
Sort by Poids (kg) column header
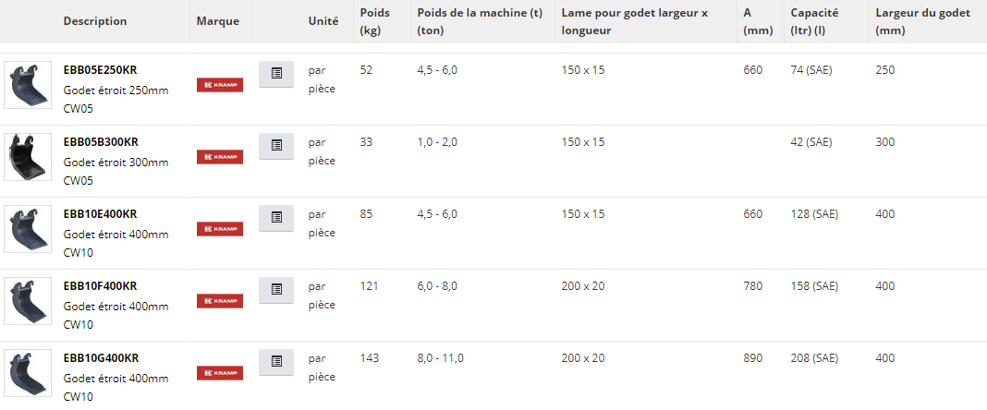(x=374, y=21)
